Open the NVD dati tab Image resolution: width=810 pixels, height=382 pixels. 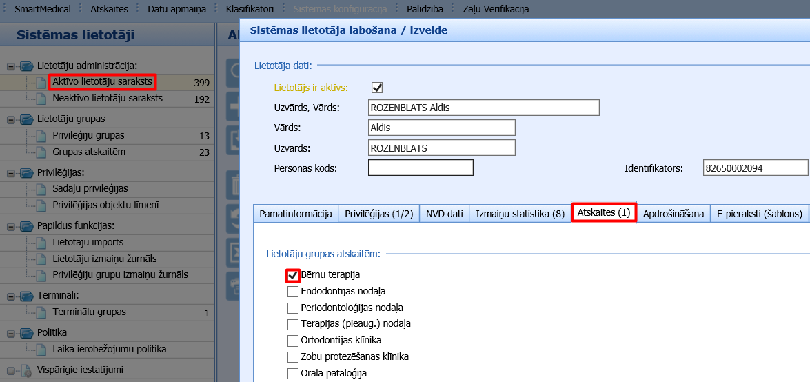(445, 214)
